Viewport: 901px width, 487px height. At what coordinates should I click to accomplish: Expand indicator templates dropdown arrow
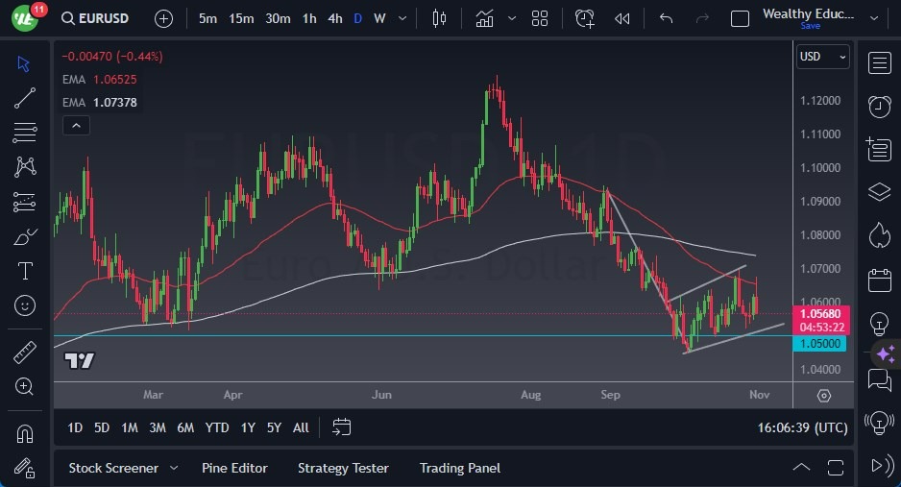[511, 18]
